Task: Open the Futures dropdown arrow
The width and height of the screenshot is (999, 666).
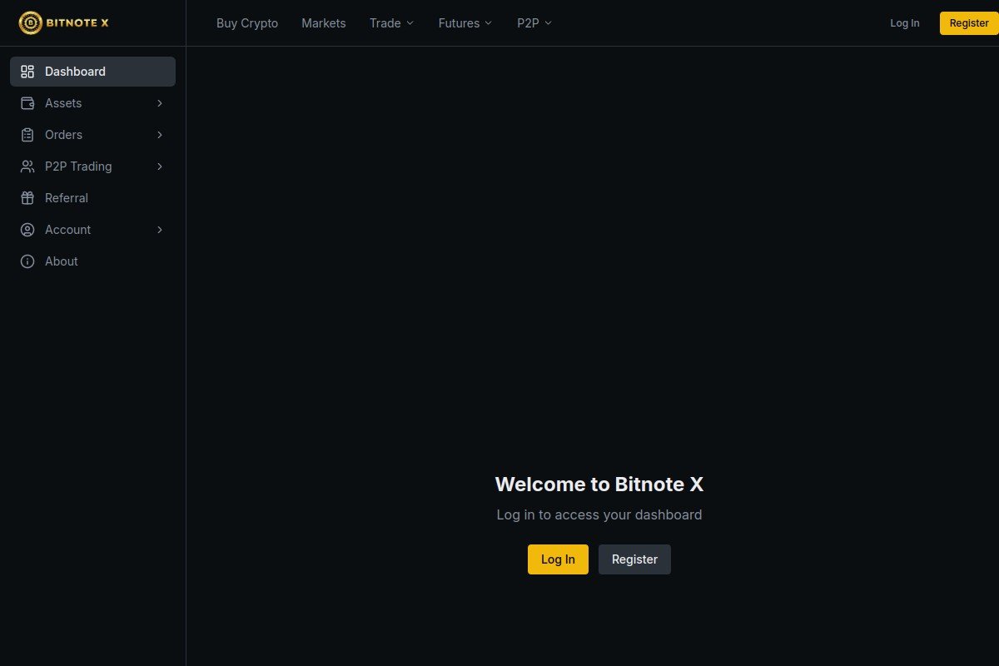Action: click(489, 23)
